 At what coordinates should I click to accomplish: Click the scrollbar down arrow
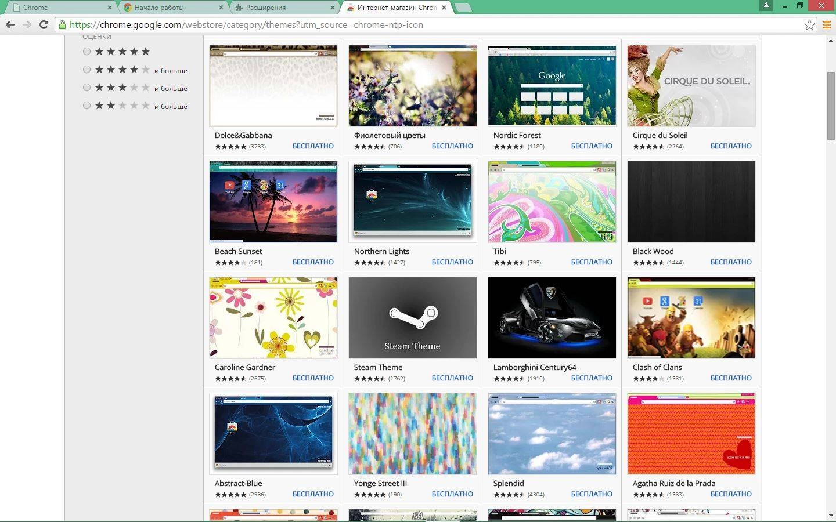click(831, 515)
